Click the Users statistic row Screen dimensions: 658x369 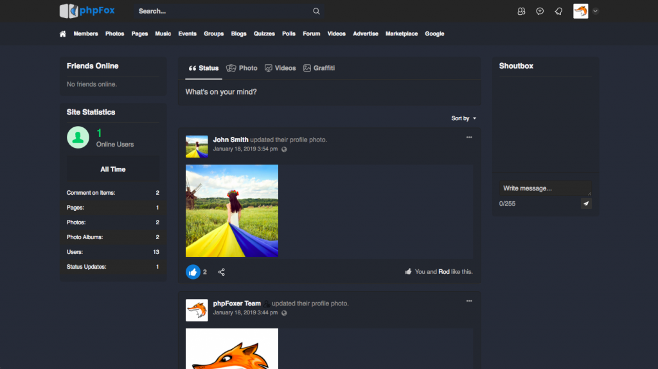(113, 252)
